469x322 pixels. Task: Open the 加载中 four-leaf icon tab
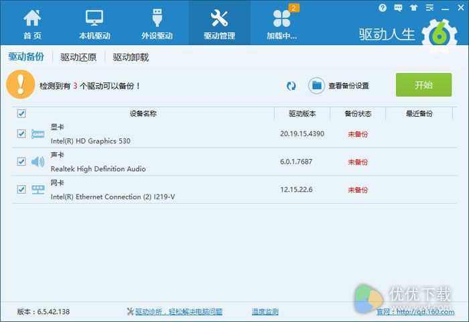click(x=281, y=19)
